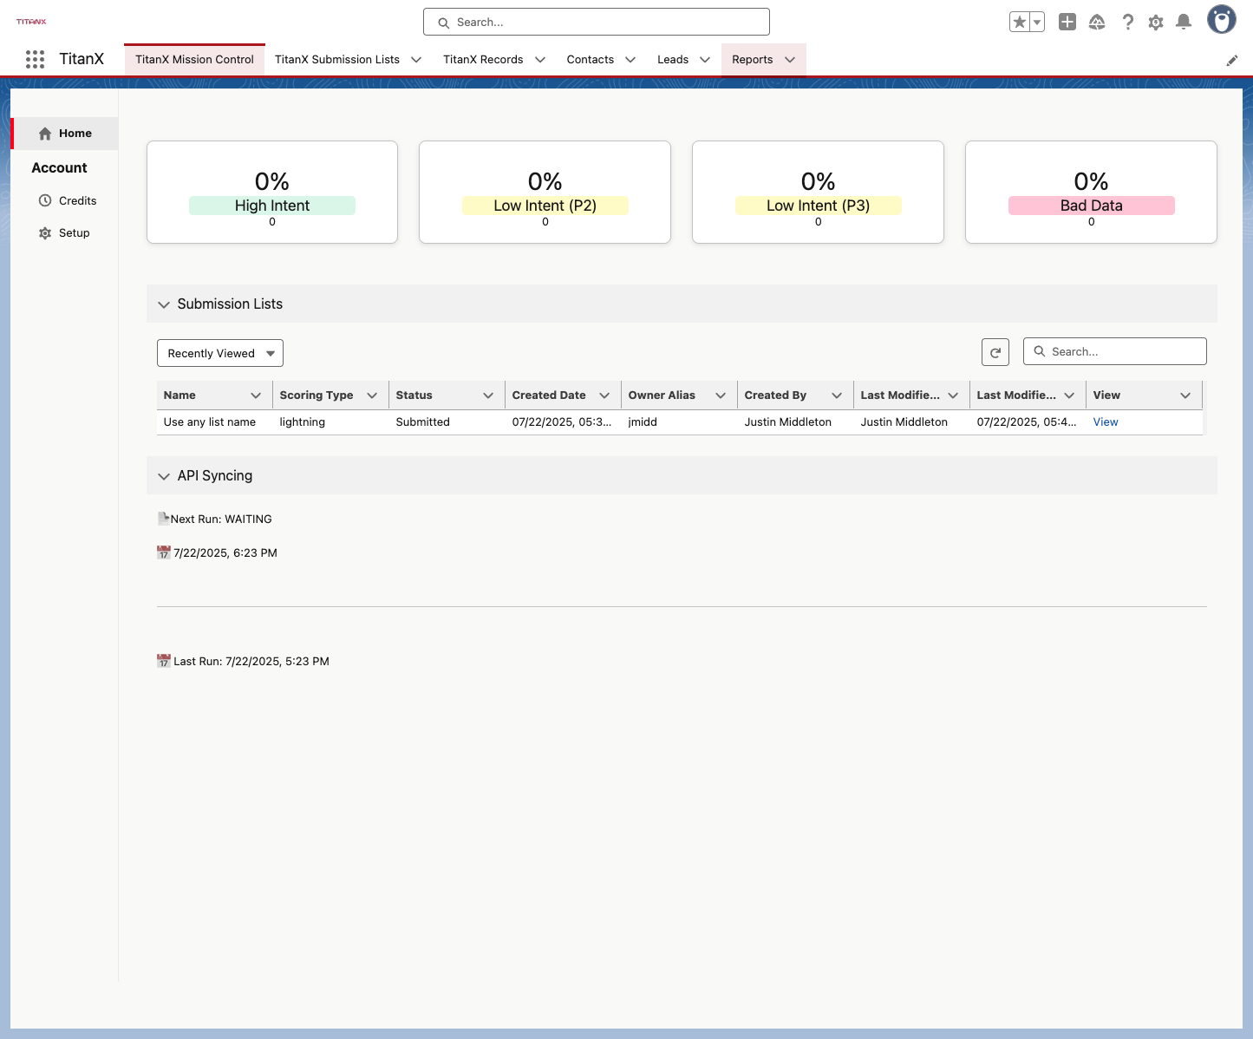The height and width of the screenshot is (1039, 1253).
Task: Open the Reports tab
Action: pyautogui.click(x=752, y=60)
